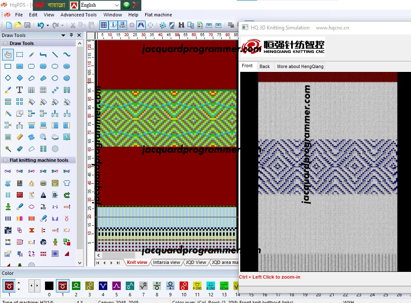Click the Undo arrow icon
411x303 pixels.
point(41,25)
